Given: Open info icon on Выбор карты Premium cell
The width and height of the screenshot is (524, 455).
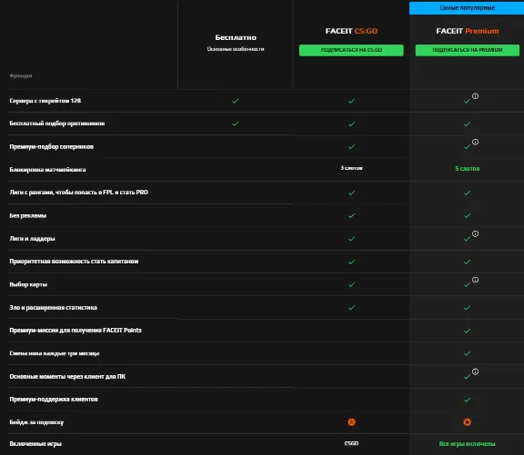Looking at the screenshot, I should (x=475, y=280).
